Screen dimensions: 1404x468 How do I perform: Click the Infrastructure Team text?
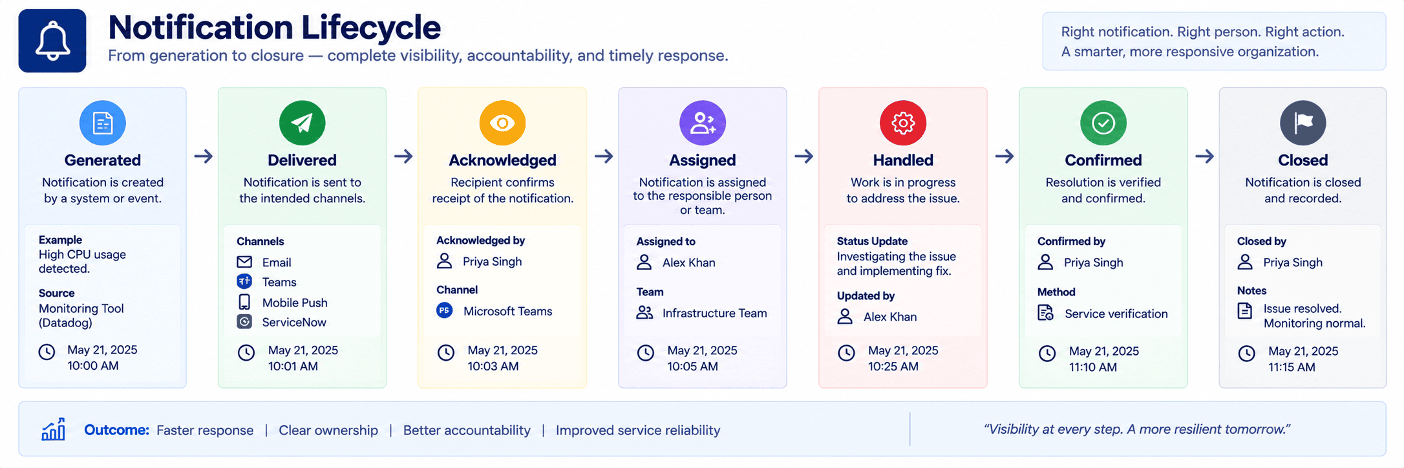[715, 313]
